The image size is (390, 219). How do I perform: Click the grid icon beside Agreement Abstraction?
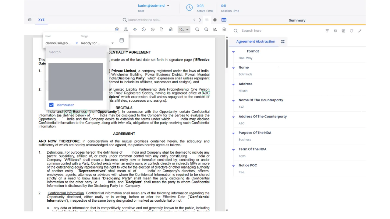pyautogui.click(x=283, y=42)
